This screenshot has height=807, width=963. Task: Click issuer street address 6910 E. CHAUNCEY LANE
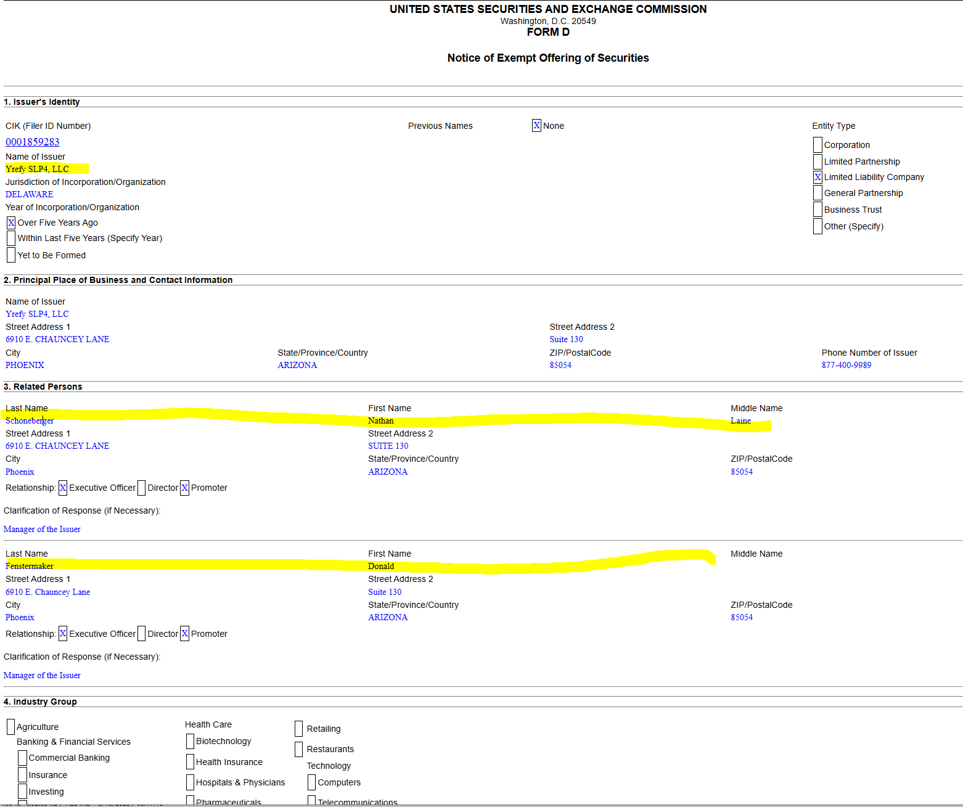pyautogui.click(x=57, y=339)
